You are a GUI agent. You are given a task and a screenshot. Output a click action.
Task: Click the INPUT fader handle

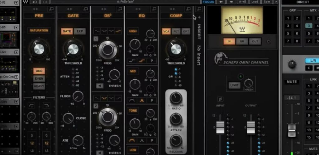pyautogui.click(x=220, y=127)
